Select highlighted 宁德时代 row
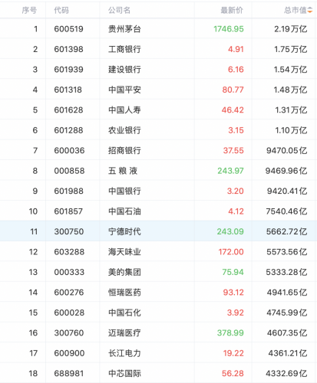The width and height of the screenshot is (317, 383). click(158, 231)
